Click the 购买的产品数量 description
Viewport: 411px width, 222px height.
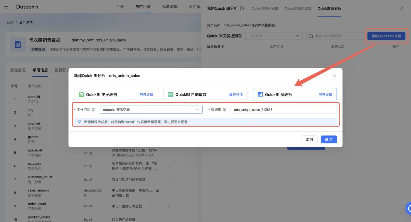124,220
